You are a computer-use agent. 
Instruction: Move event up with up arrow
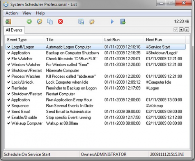[181, 30]
